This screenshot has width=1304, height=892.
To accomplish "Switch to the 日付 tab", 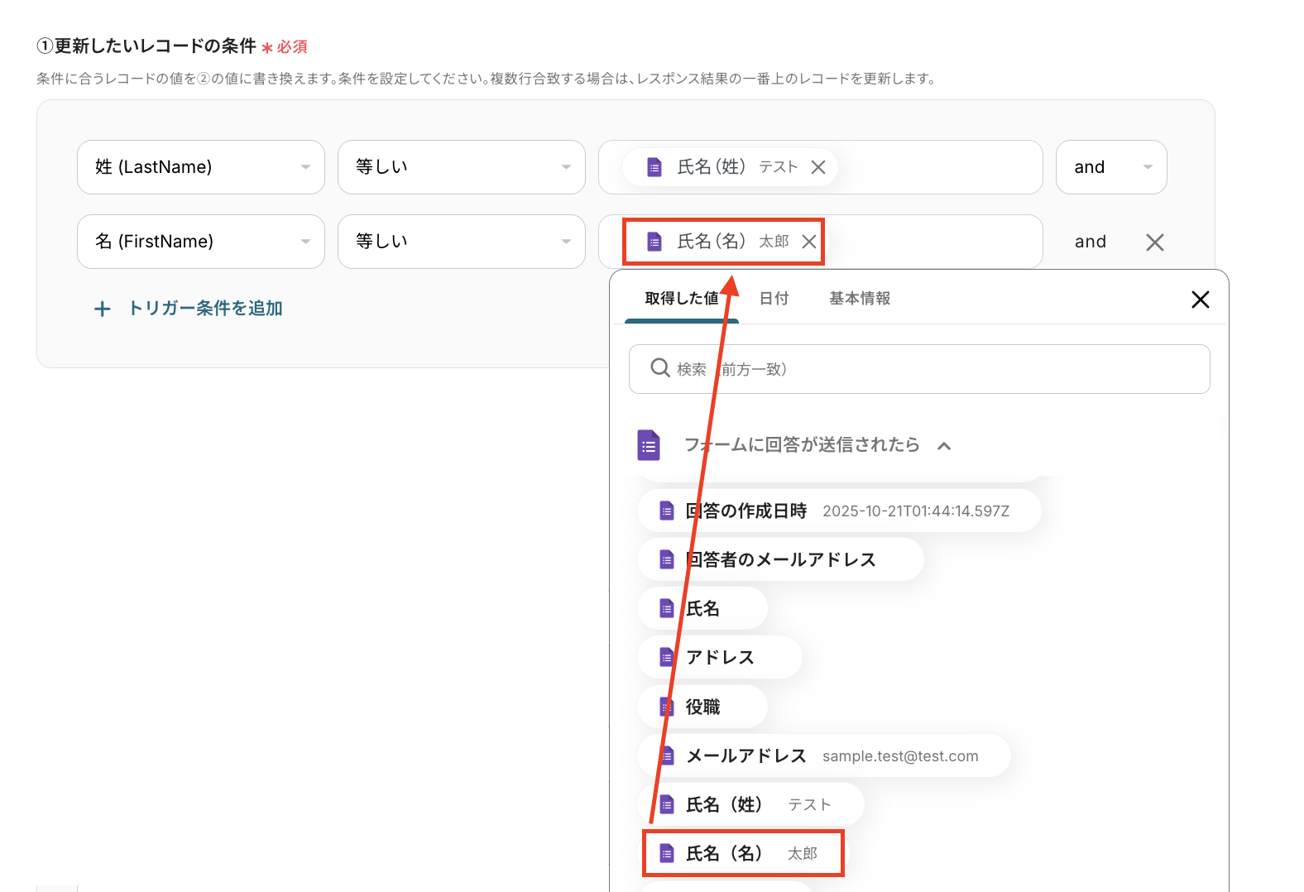I will click(774, 299).
